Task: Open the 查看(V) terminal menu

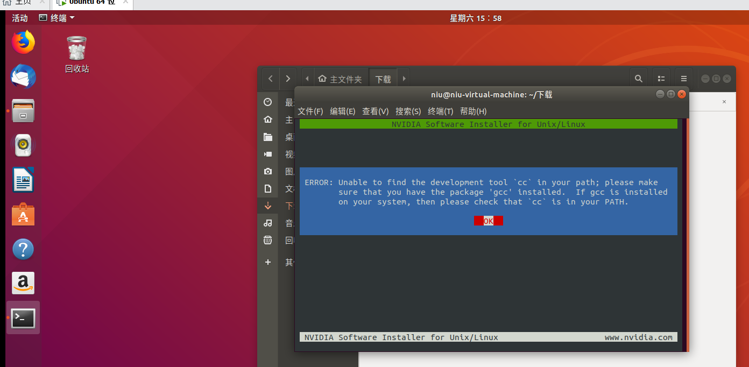Action: tap(375, 111)
